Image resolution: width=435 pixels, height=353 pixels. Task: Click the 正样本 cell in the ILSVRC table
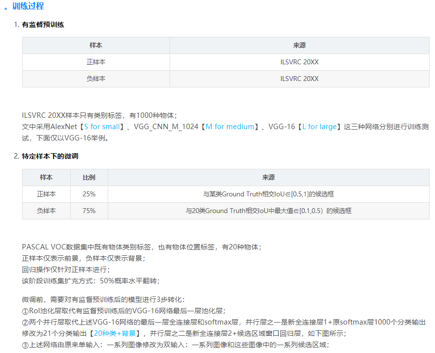96,62
